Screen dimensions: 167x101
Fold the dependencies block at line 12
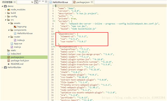pyautogui.click(x=55, y=34)
